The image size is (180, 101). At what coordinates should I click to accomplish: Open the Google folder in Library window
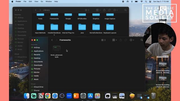tap(68, 16)
